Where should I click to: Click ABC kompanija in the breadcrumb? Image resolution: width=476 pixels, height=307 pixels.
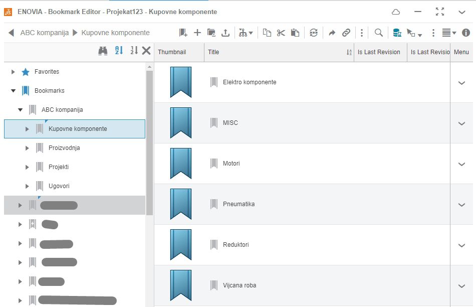click(44, 32)
